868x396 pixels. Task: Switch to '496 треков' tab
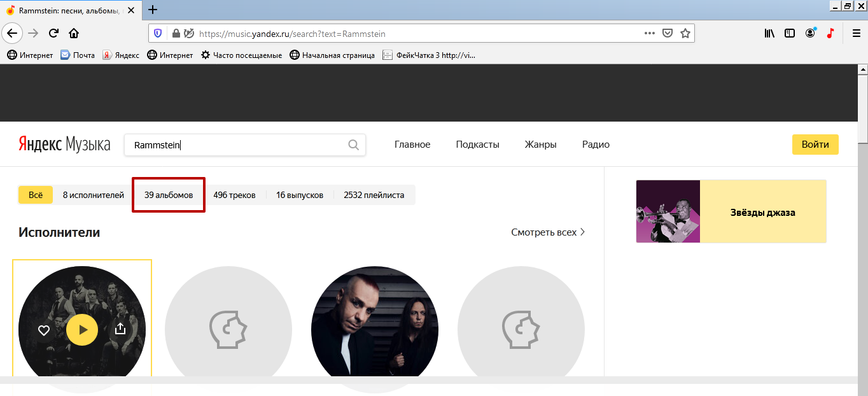click(234, 195)
